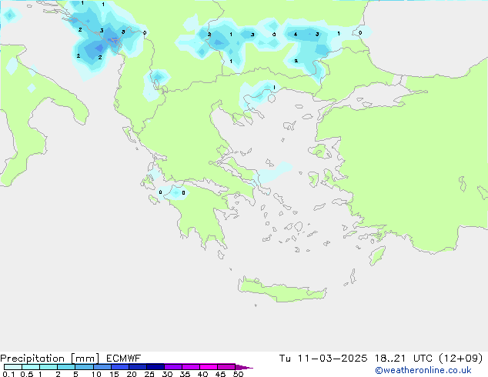Click the 45–50 mm legend swatch
488x377 pixels.
point(226,367)
